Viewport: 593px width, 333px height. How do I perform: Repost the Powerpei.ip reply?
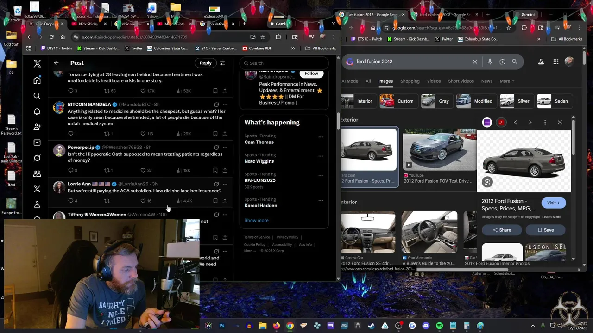click(x=107, y=170)
